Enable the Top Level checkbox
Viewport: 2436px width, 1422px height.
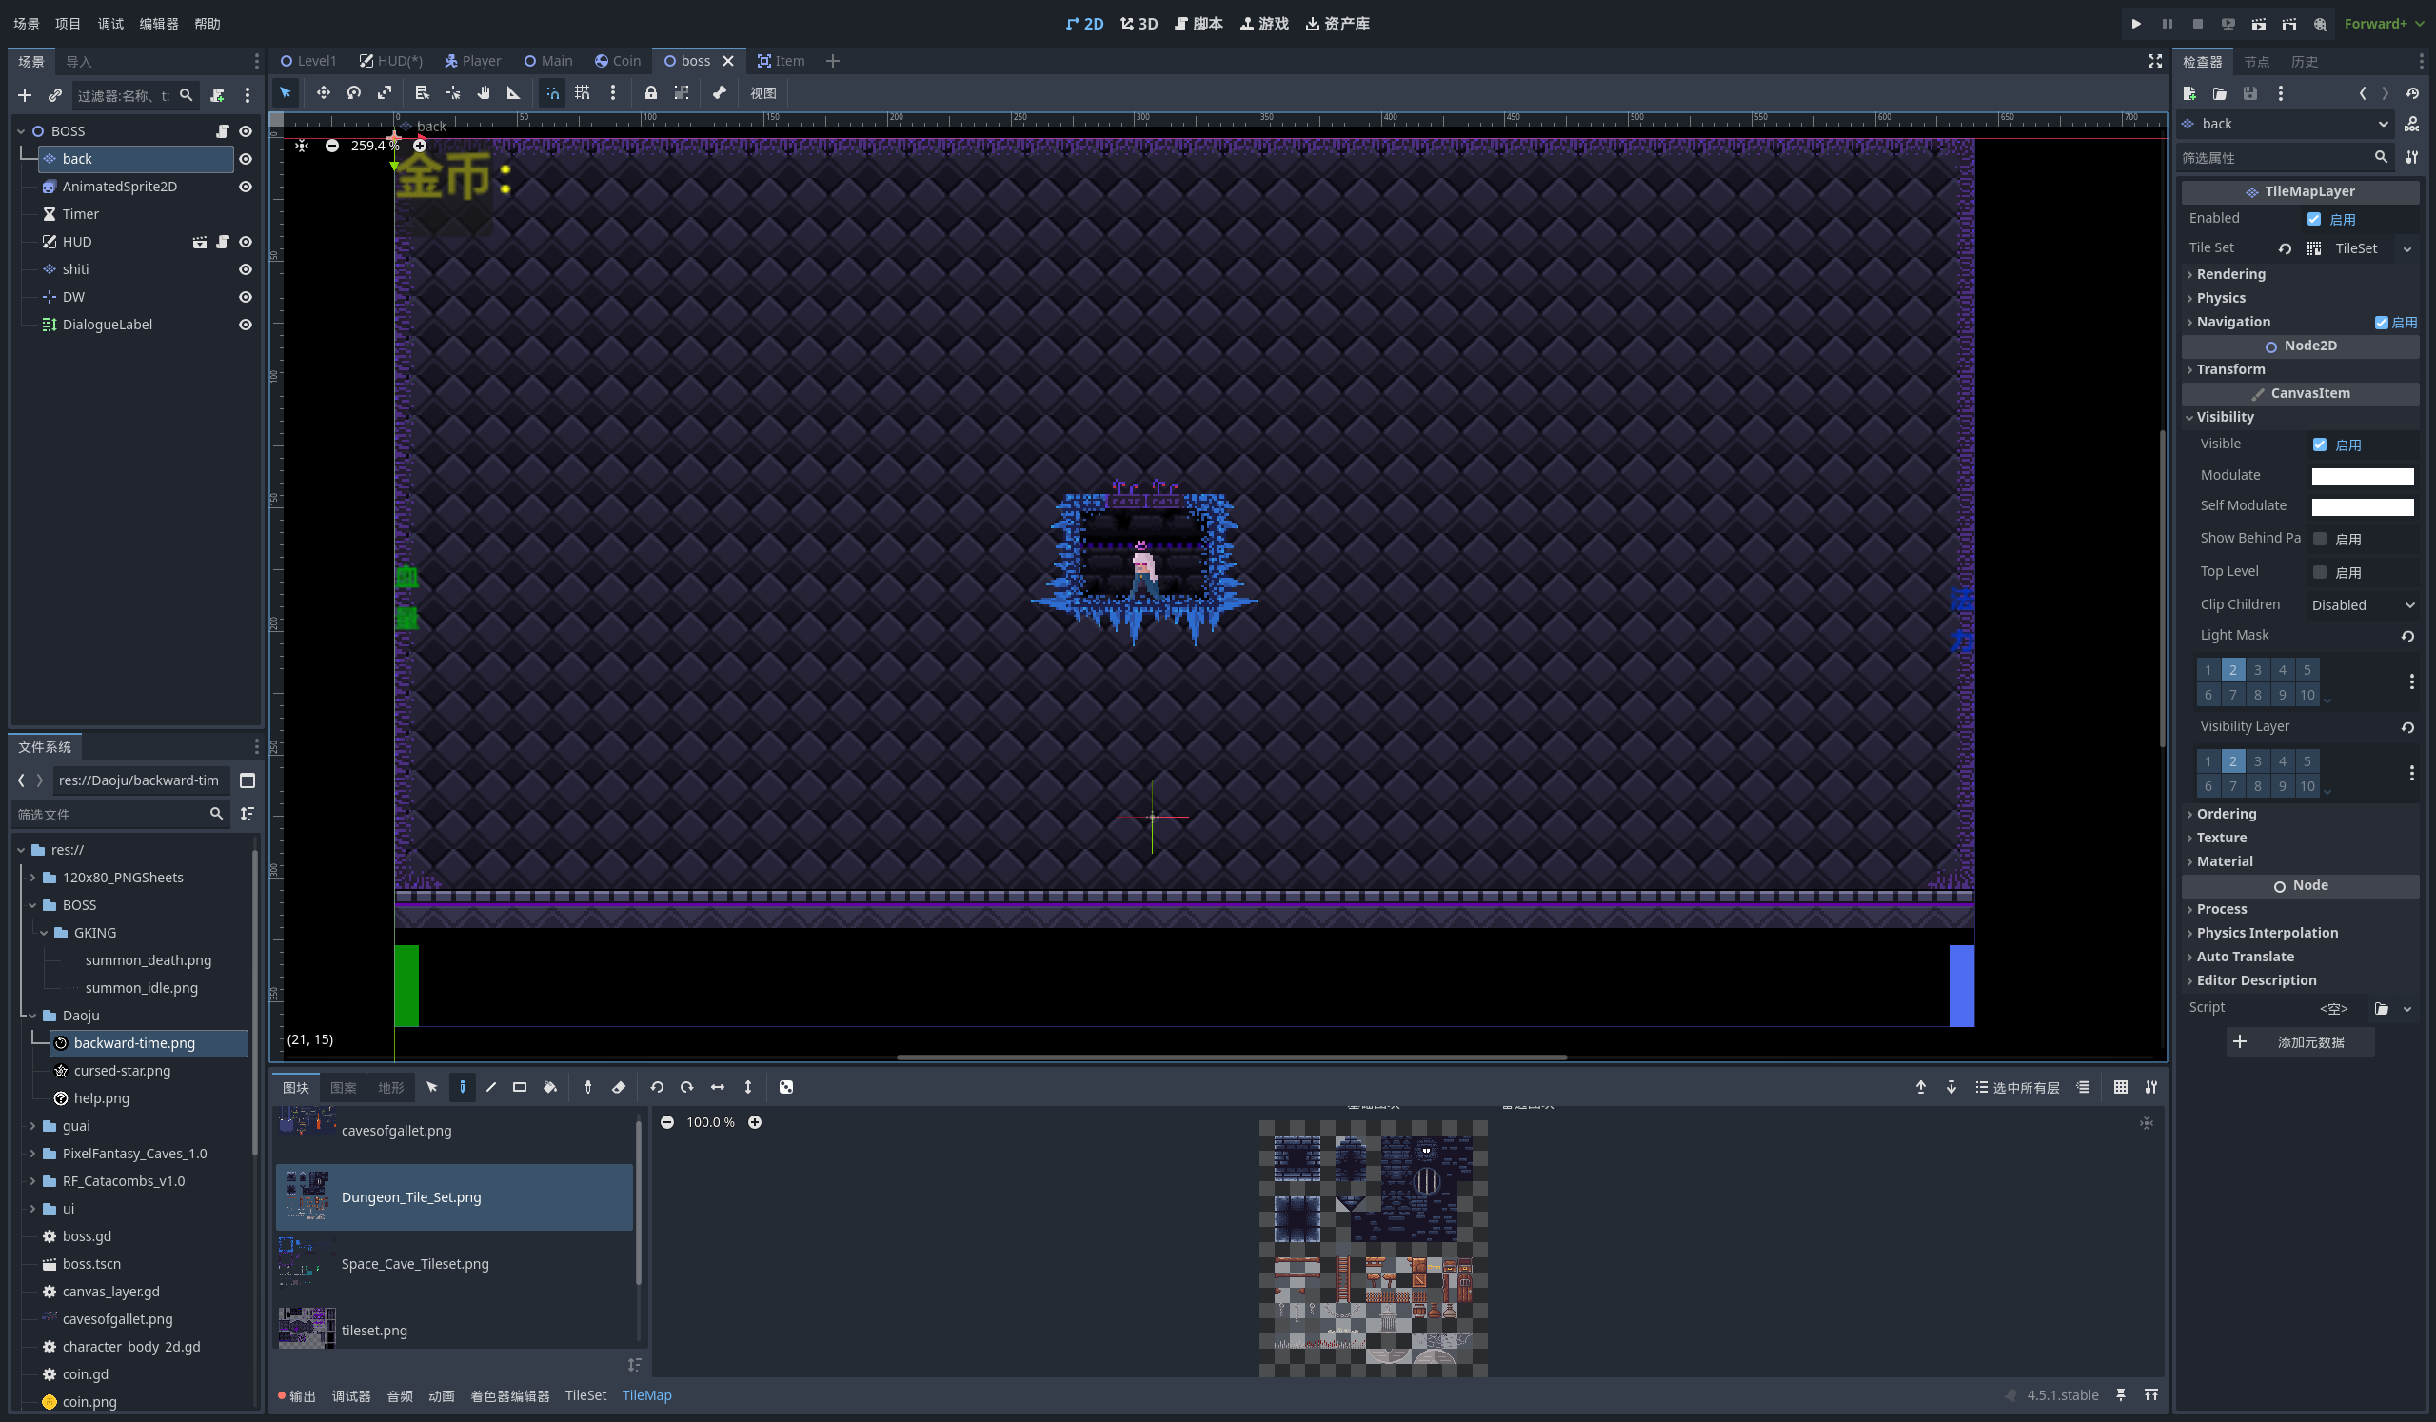(2319, 572)
